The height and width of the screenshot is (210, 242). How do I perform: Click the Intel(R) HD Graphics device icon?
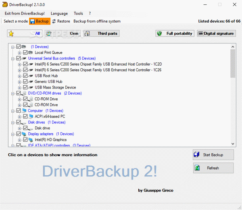click(31, 140)
